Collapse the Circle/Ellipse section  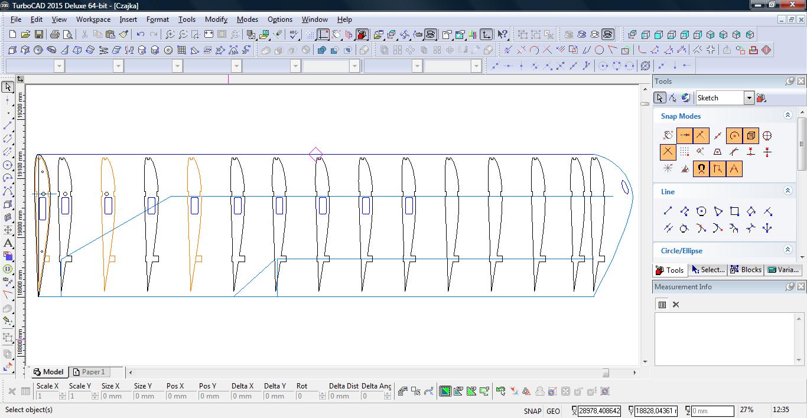(788, 250)
